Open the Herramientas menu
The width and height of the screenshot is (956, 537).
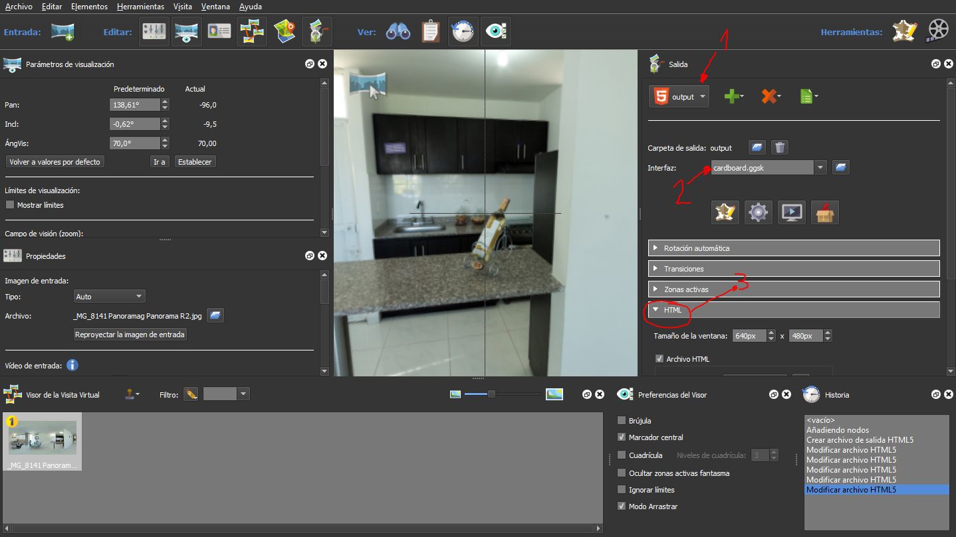(x=140, y=6)
